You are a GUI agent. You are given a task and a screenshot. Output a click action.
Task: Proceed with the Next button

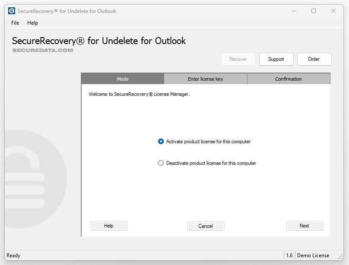[x=305, y=226]
